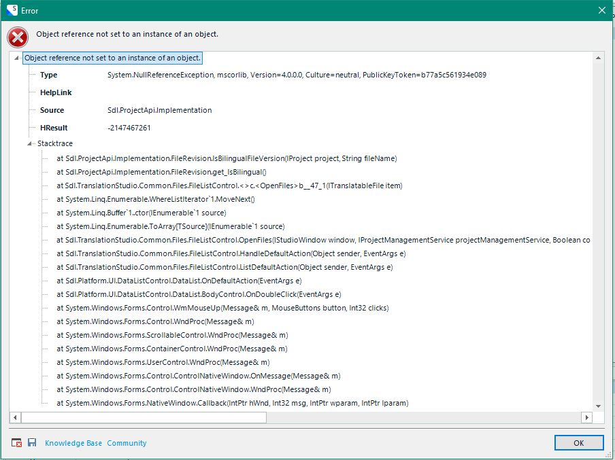The width and height of the screenshot is (615, 460).
Task: Click the horizontal scrollbar right arrow
Action: 586,417
